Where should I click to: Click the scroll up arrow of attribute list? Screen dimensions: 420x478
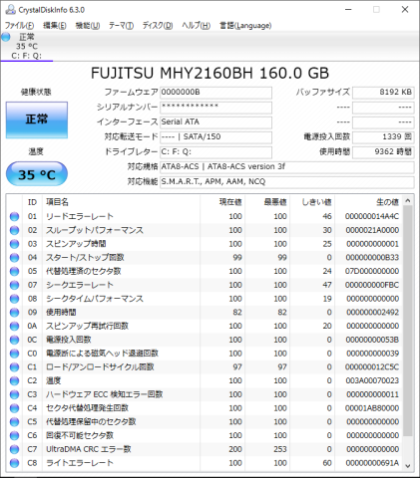click(408, 200)
